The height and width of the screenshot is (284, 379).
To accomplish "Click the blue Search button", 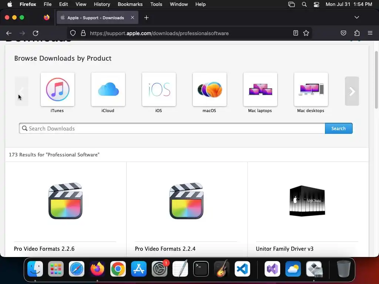I will [338, 128].
